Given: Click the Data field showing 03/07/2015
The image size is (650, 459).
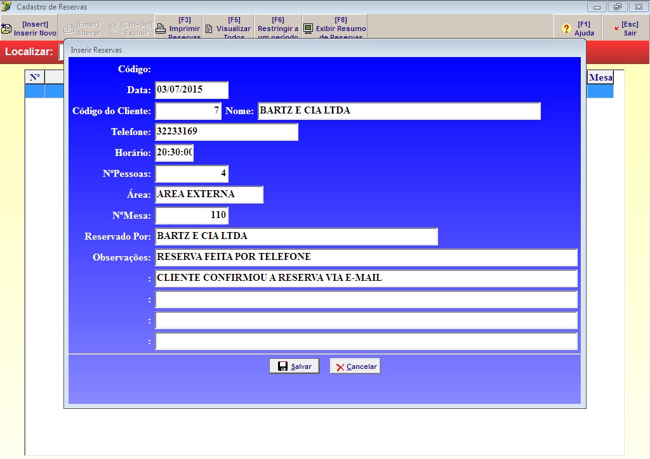Looking at the screenshot, I should pyautogui.click(x=191, y=90).
